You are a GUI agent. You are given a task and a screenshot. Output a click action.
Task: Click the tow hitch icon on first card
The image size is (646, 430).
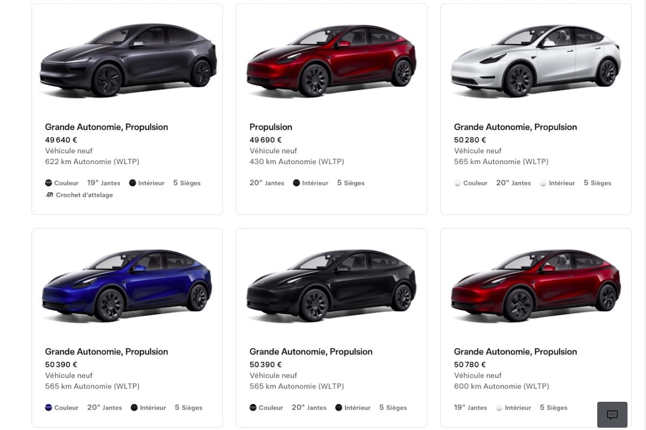(x=50, y=195)
